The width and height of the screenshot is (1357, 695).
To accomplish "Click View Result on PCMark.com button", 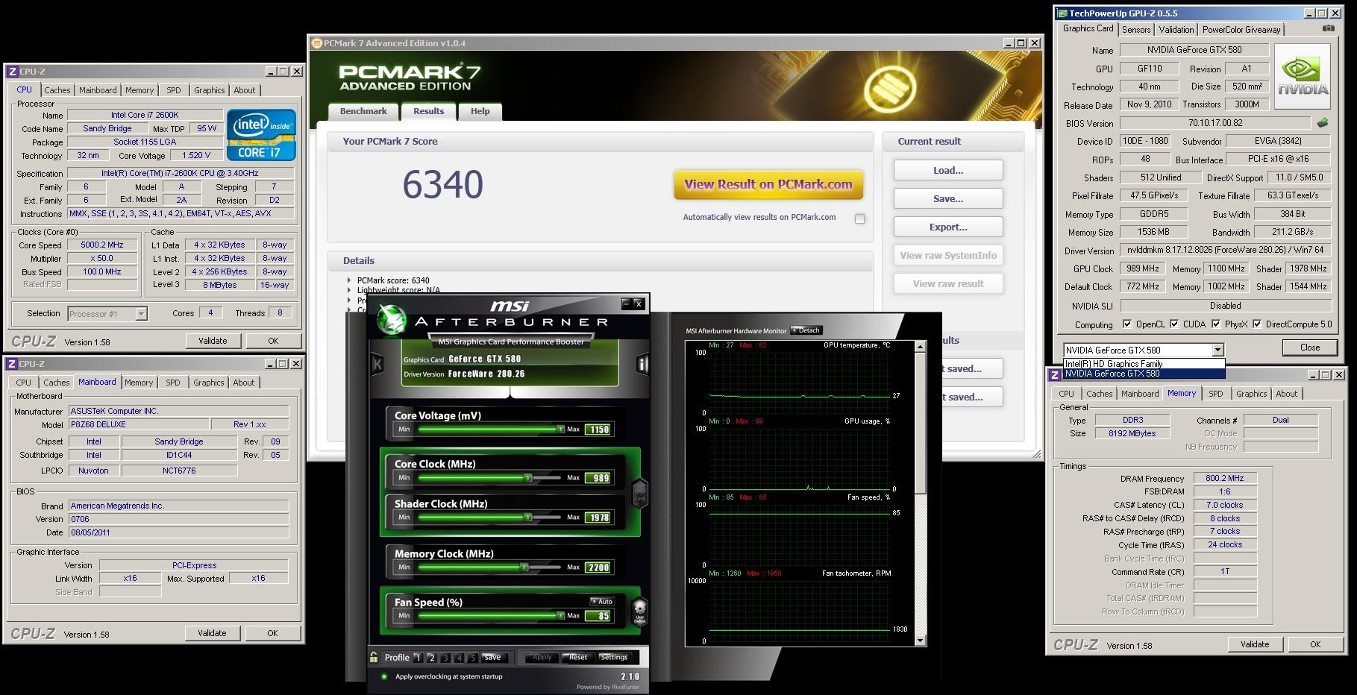I will pyautogui.click(x=768, y=185).
